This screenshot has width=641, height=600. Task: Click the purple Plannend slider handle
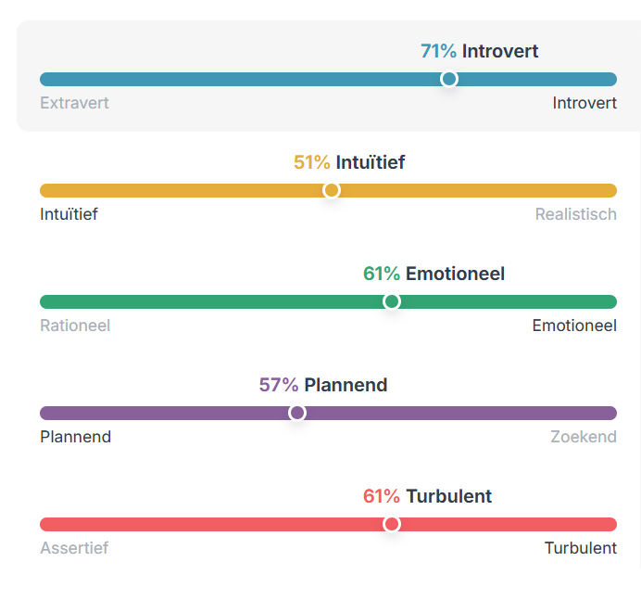tap(297, 413)
